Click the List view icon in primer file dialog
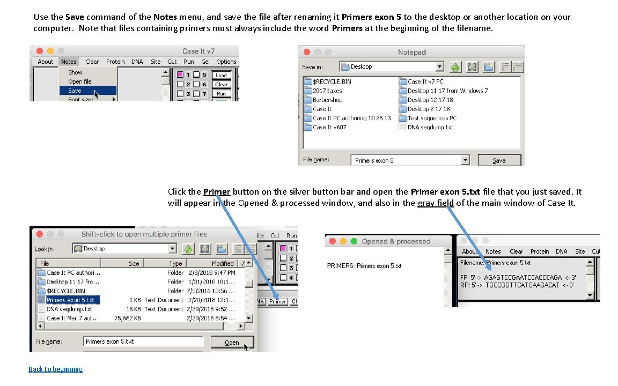Screen dimensions: 618x386 [x=238, y=249]
